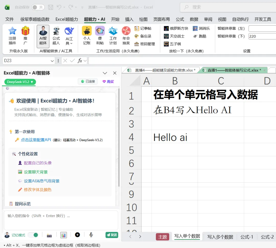
Task: Click the camera screenshot icon in chat panel
Action: tap(49, 235)
